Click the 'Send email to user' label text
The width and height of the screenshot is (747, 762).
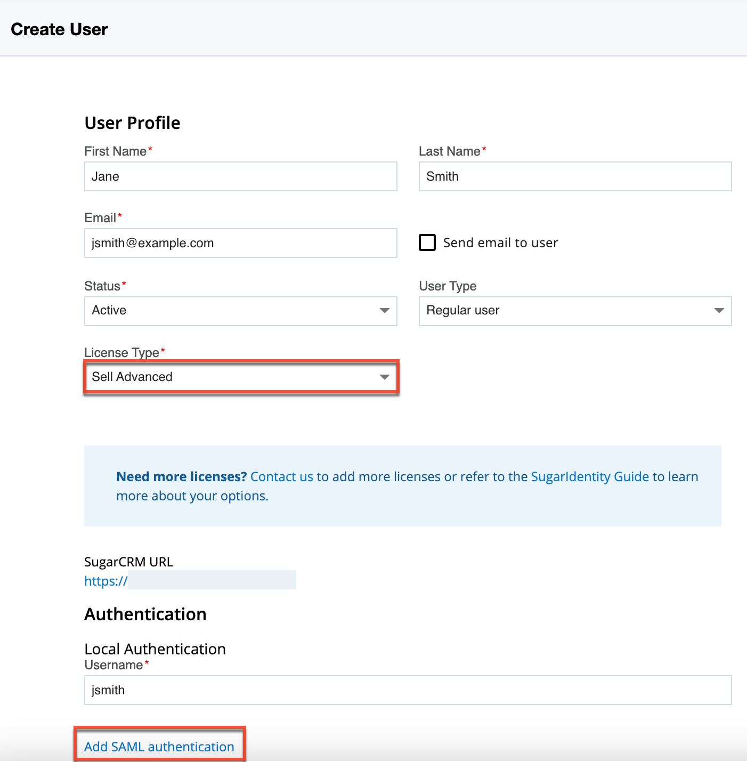pos(500,243)
